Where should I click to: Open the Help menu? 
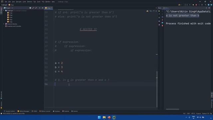(x=53, y=2)
